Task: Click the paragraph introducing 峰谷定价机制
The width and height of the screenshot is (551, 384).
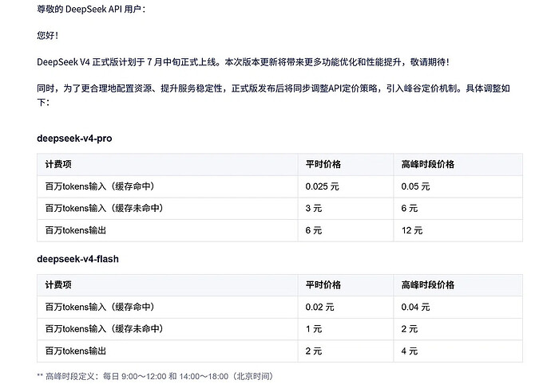Action: pyautogui.click(x=273, y=95)
